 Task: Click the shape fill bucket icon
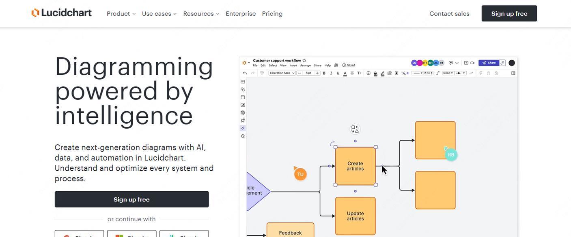pos(375,73)
